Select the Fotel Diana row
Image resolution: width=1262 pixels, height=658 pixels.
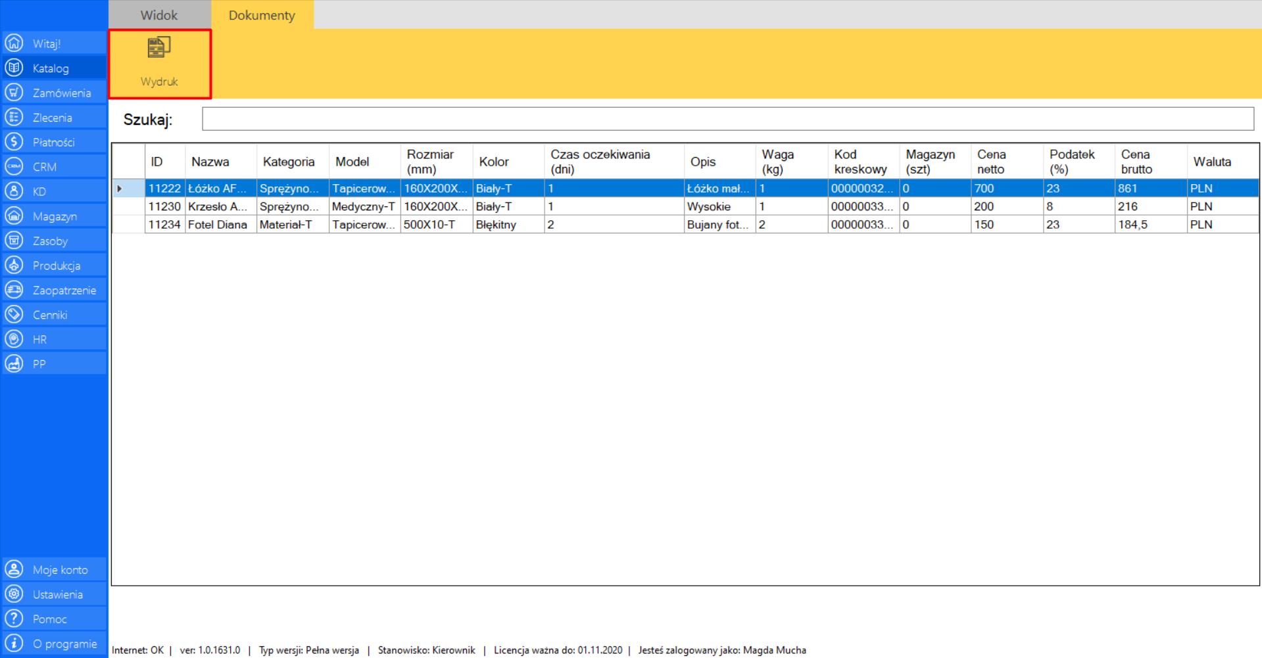tap(218, 225)
